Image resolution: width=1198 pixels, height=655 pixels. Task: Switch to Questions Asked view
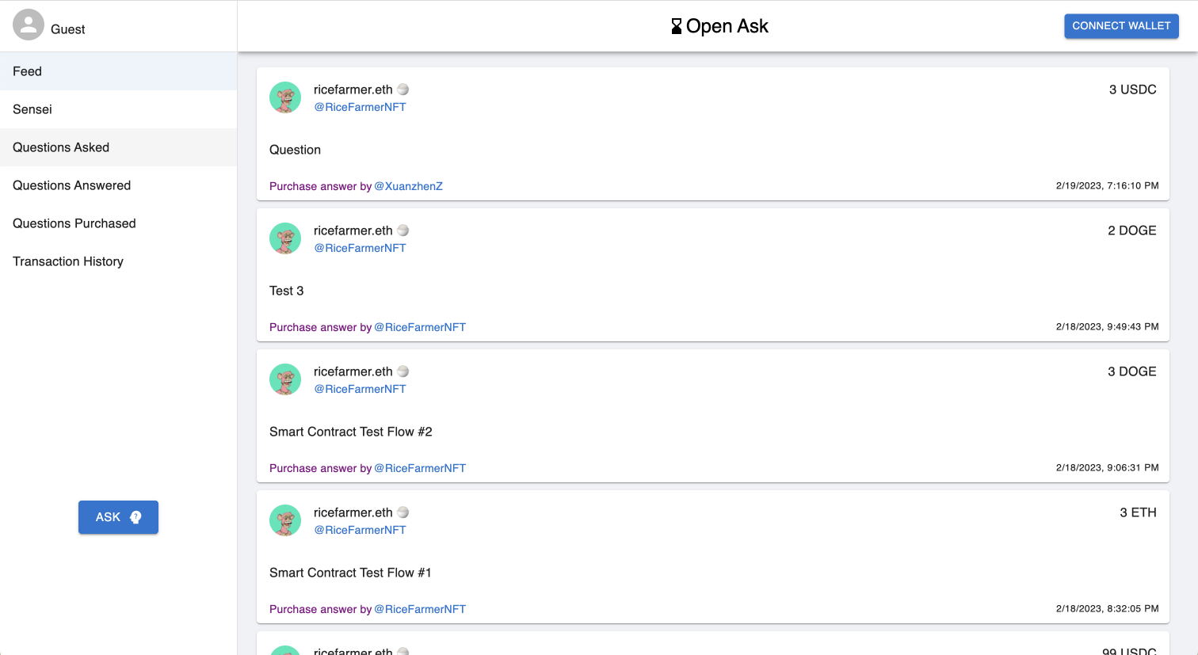61,147
